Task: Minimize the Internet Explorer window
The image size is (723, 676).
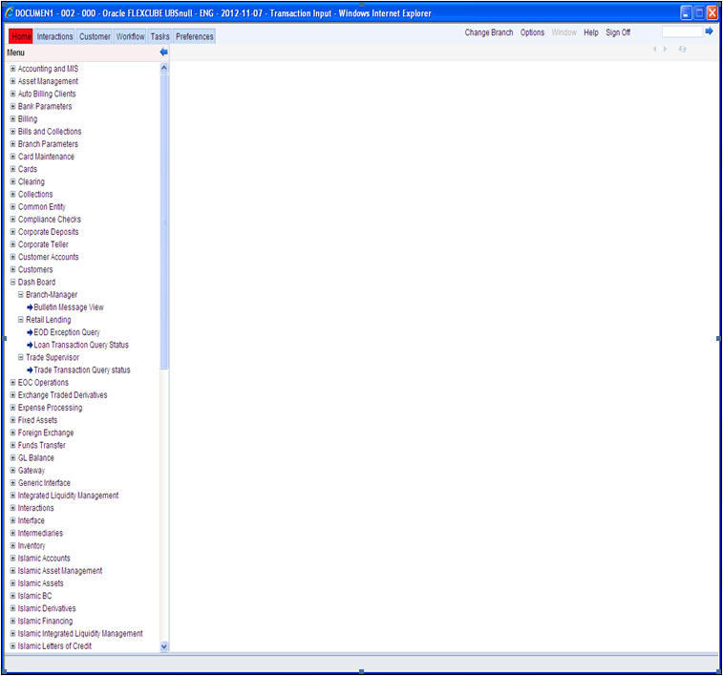Action: pos(686,13)
